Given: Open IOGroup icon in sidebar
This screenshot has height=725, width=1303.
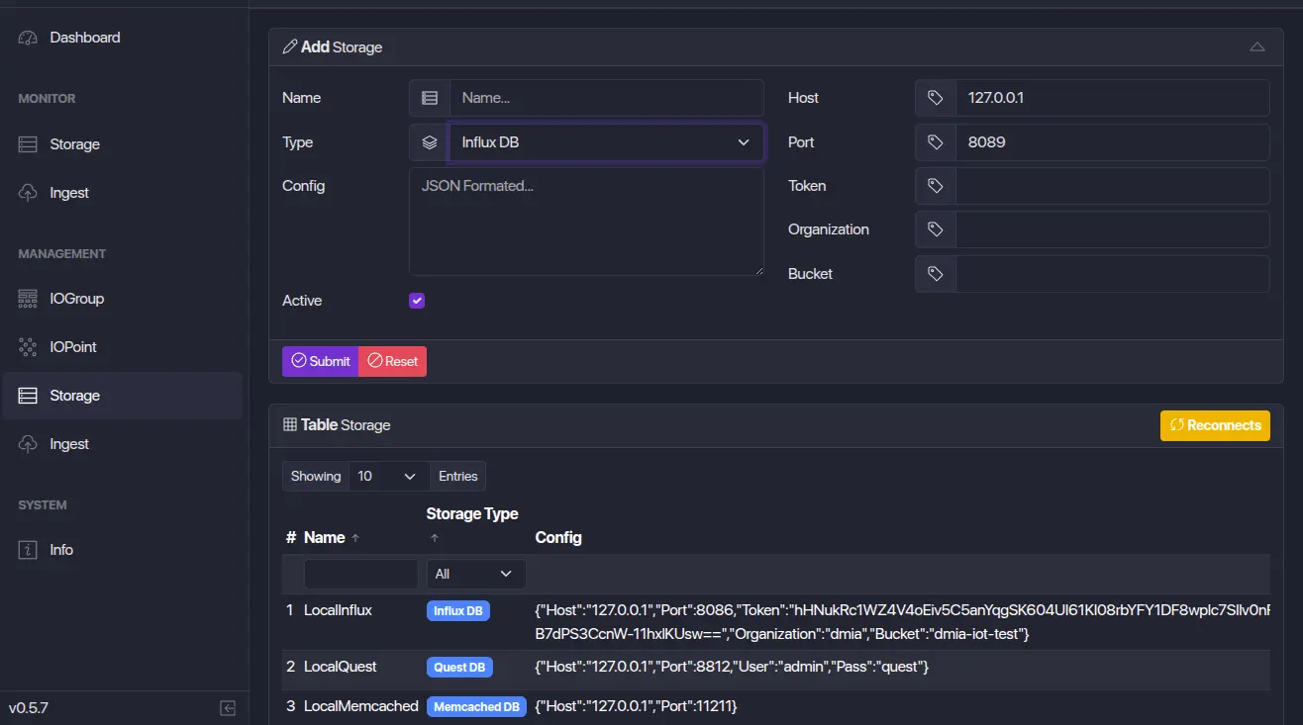Looking at the screenshot, I should (x=28, y=299).
